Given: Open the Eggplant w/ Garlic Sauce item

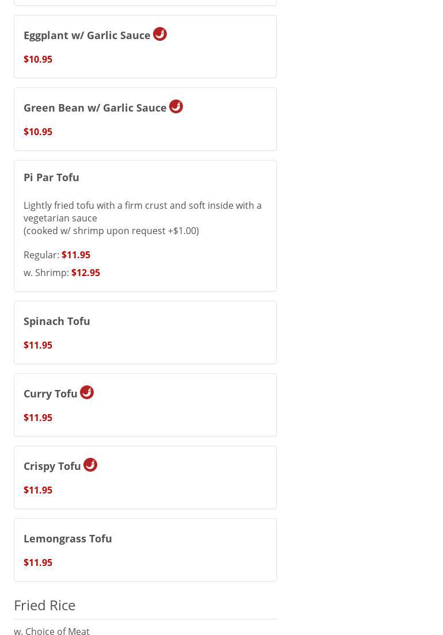Looking at the screenshot, I should click(x=87, y=35).
